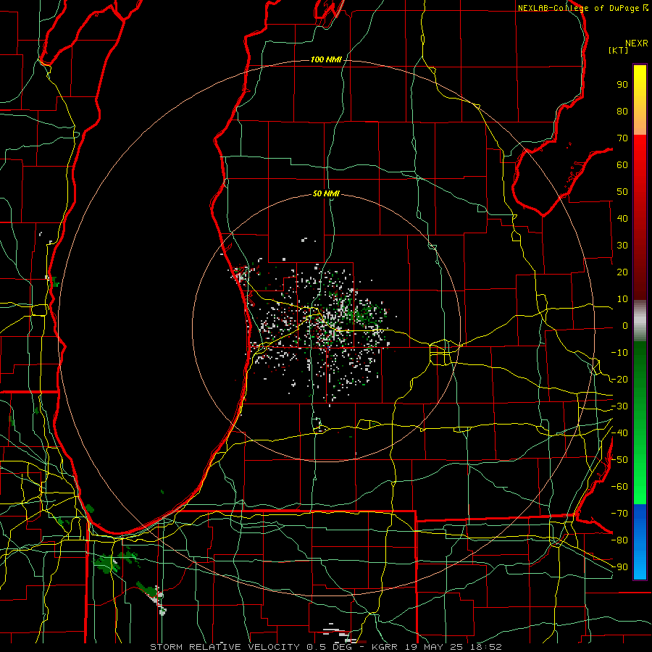The width and height of the screenshot is (652, 652).
Task: Click the positive 40 scale value
Action: pyautogui.click(x=622, y=218)
